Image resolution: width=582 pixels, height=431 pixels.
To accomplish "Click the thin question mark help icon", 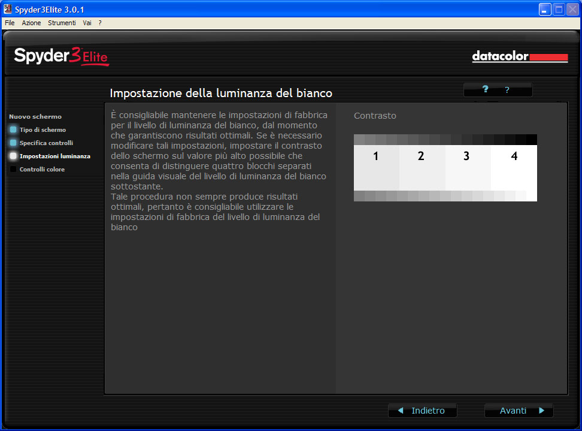I will pyautogui.click(x=507, y=90).
